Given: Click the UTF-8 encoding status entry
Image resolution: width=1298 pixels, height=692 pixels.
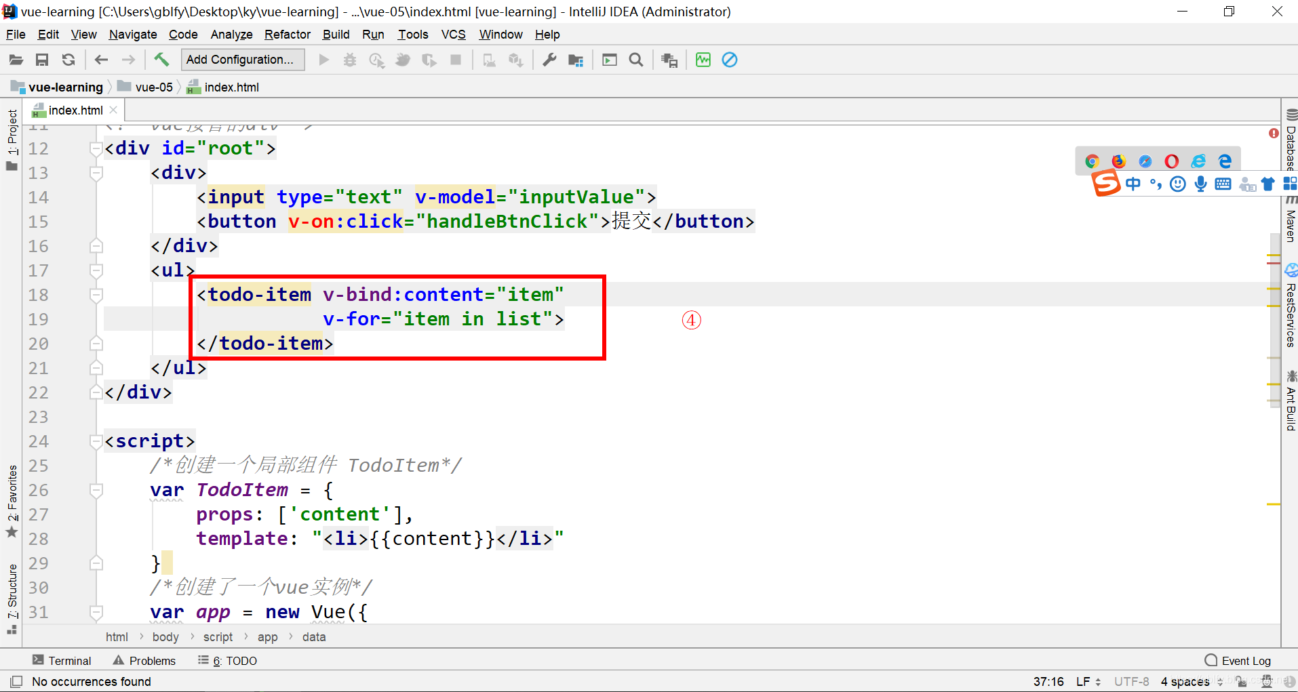Looking at the screenshot, I should [x=1131, y=681].
